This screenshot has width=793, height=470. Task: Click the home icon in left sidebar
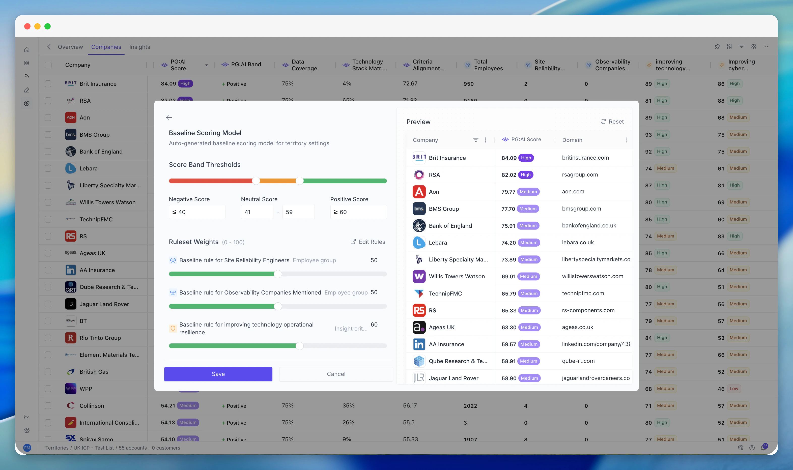[27, 50]
